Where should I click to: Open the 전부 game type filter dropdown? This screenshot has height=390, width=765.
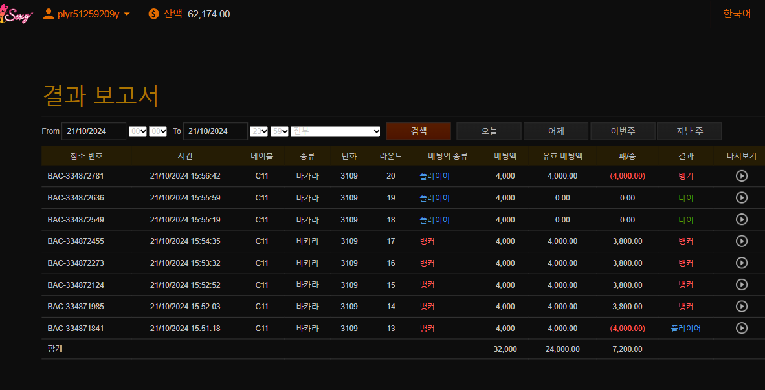pyautogui.click(x=335, y=131)
